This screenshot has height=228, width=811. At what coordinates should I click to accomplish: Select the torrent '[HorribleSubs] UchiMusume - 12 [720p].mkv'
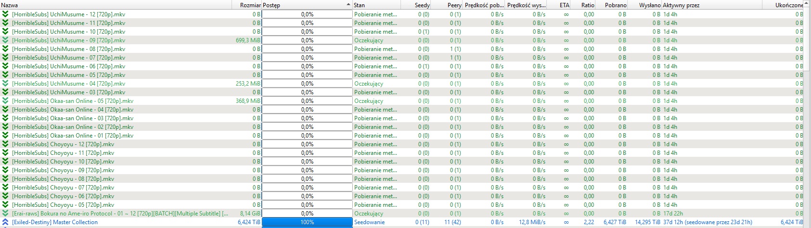pos(68,14)
